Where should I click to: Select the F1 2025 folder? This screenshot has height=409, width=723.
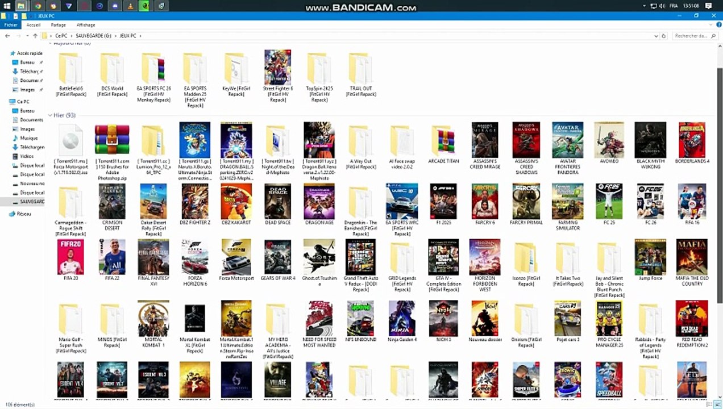pos(443,204)
